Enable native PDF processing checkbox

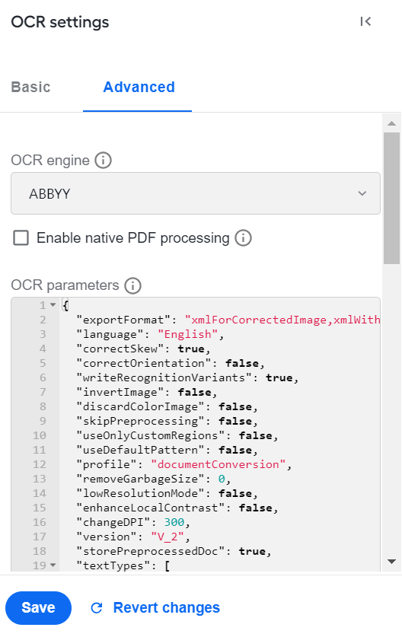point(21,238)
